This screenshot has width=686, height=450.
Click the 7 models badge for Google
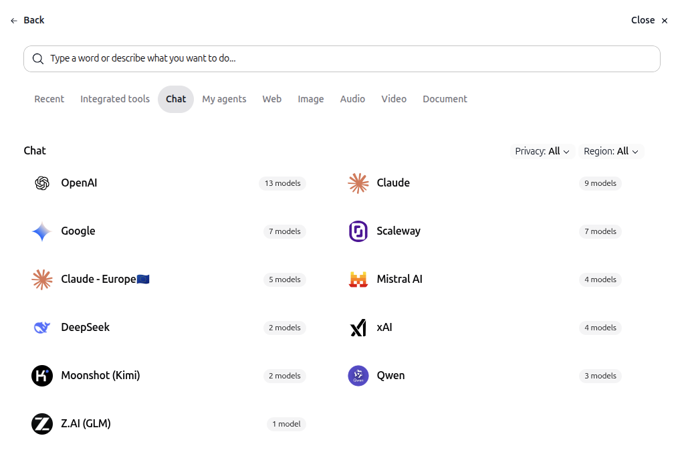coord(284,231)
